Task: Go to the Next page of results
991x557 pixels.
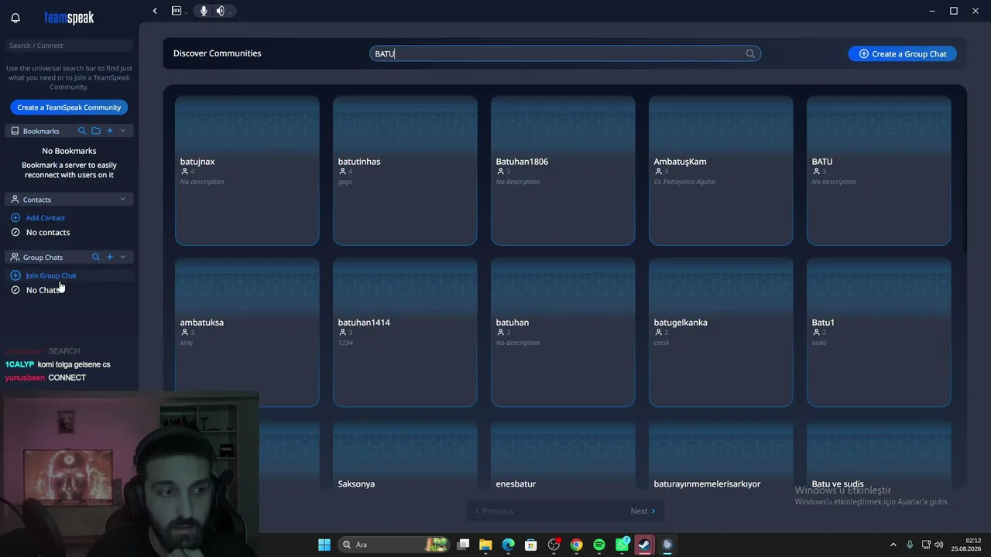Action: (643, 511)
